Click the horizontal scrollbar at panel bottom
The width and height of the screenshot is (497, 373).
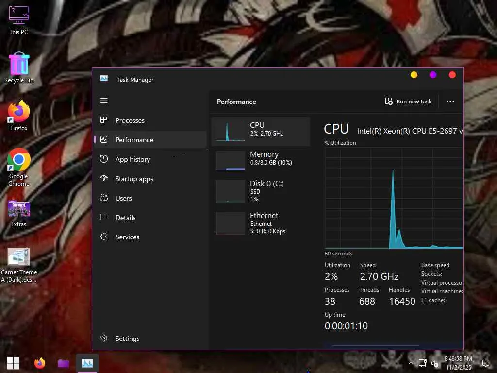(x=375, y=345)
